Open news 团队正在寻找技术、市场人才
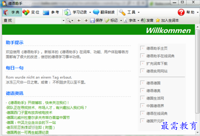 pos(47,108)
